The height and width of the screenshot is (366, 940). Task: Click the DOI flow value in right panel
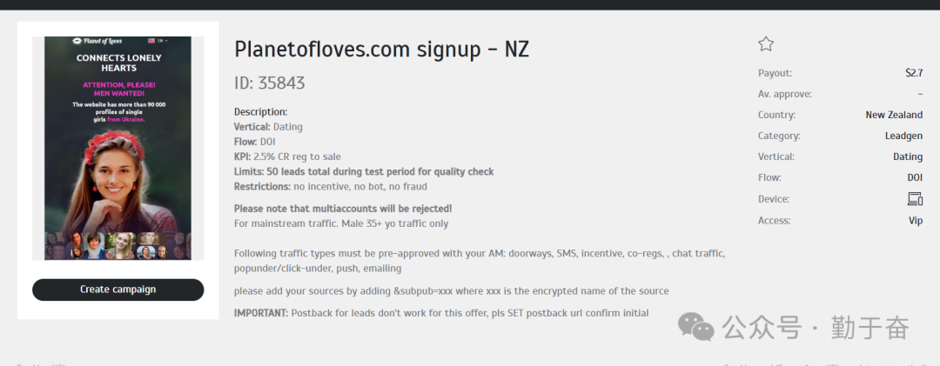[x=914, y=177]
